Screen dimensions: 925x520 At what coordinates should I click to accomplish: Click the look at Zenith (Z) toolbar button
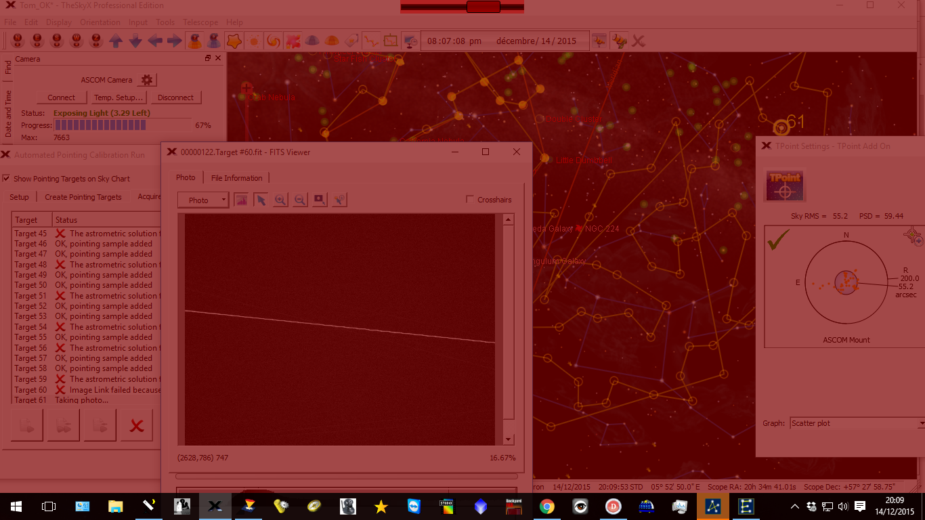[96, 41]
